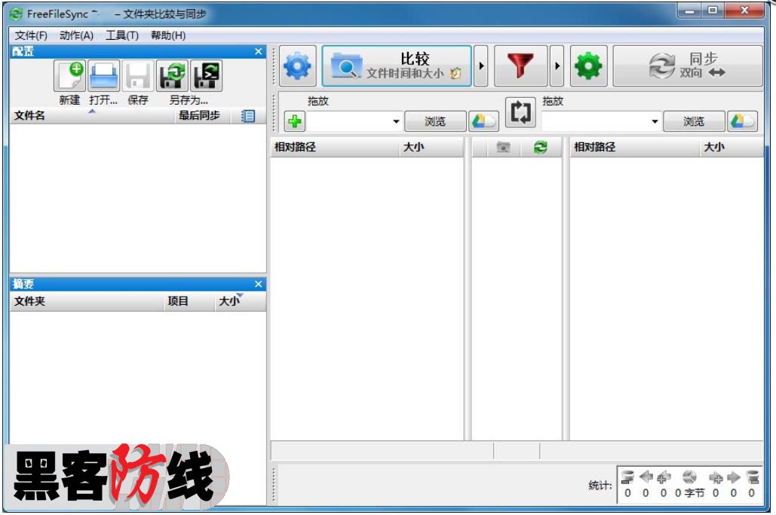Expand filter options arrow beside funnel
The height and width of the screenshot is (515, 776).
click(557, 66)
